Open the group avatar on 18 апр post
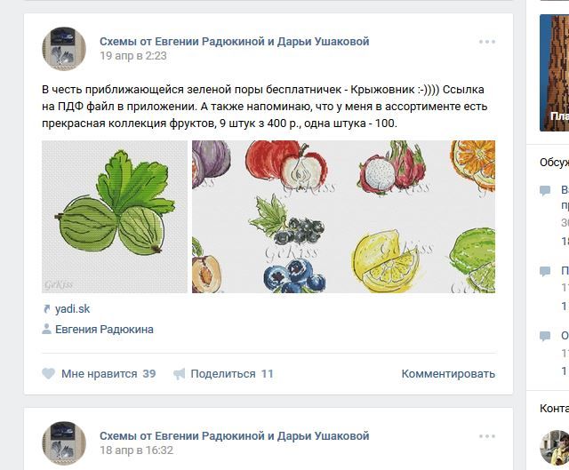Image resolution: width=569 pixels, height=470 pixels. pos(64,443)
